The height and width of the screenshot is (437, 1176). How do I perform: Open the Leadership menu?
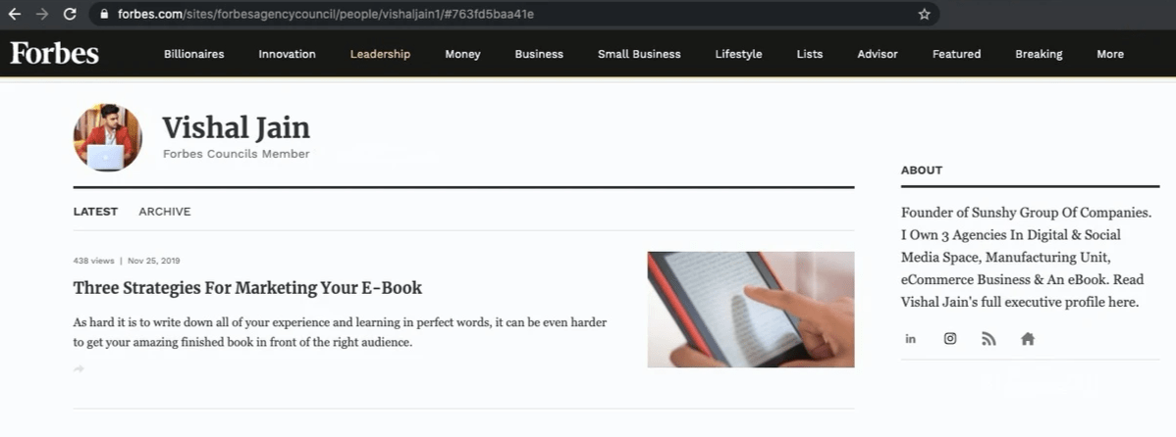[x=380, y=54]
